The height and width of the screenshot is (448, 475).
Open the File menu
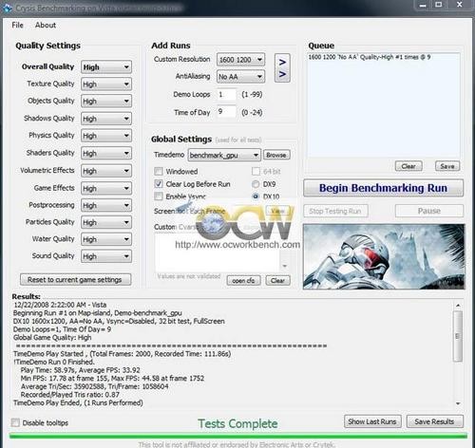pos(17,25)
